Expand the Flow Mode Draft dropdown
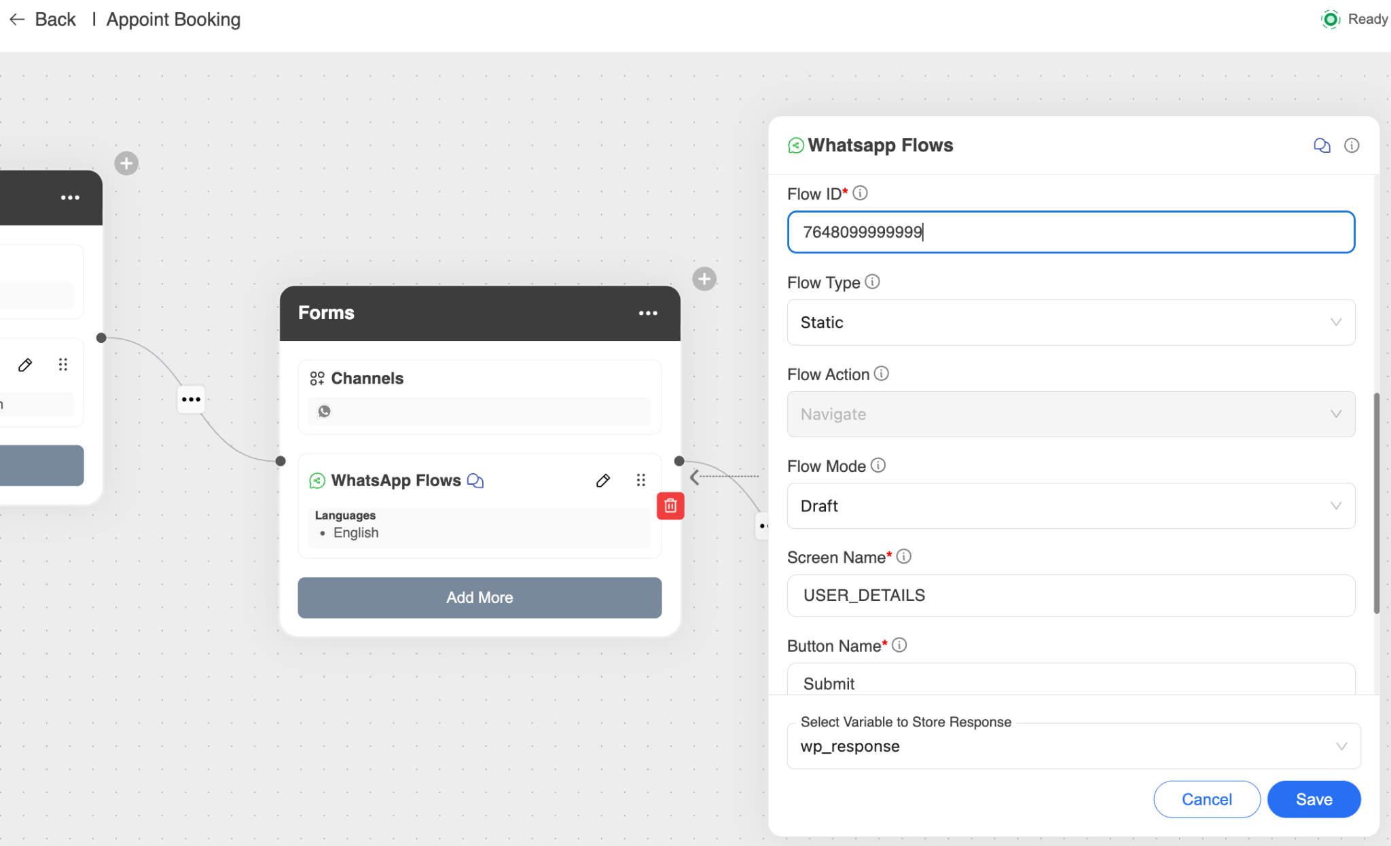The width and height of the screenshot is (1391, 846). pyautogui.click(x=1070, y=506)
